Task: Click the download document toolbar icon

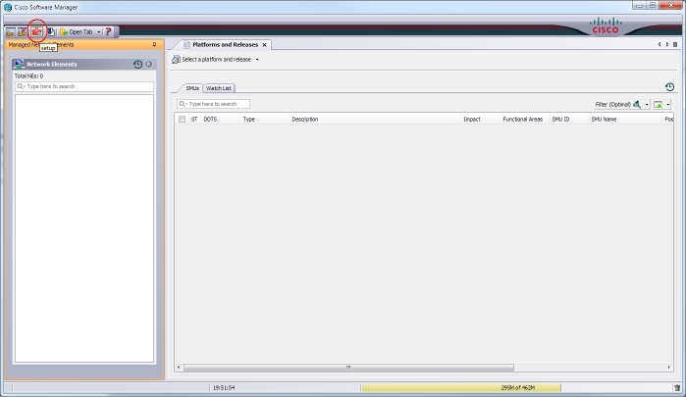Action: click(51, 31)
